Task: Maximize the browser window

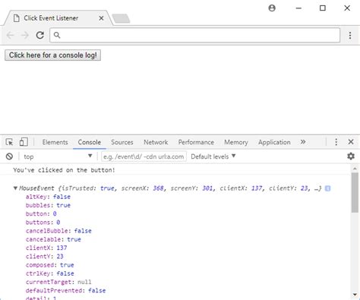Action: (x=323, y=8)
